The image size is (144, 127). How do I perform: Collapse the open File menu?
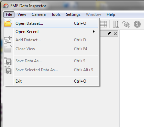[9, 14]
